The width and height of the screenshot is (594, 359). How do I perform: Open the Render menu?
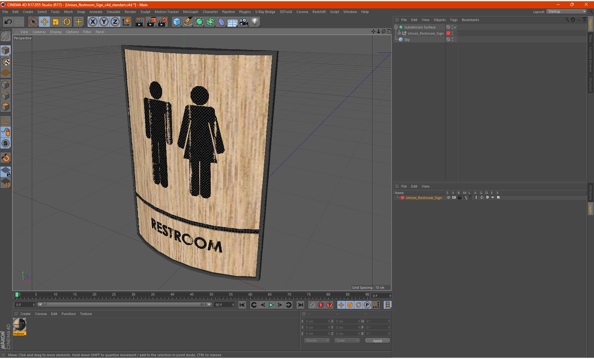click(x=130, y=12)
